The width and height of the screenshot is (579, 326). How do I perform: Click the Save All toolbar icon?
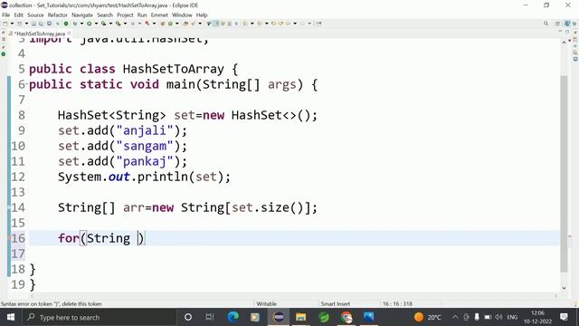41,24
